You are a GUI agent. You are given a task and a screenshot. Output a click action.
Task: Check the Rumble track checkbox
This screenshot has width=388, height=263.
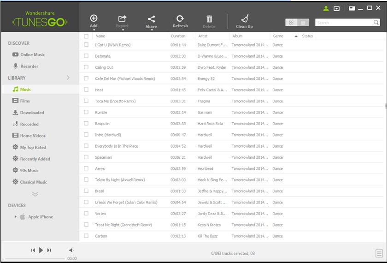86,112
